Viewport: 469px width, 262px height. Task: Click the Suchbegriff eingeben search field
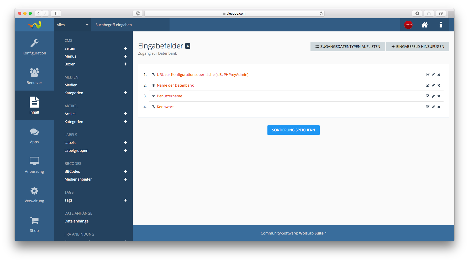[x=130, y=25]
